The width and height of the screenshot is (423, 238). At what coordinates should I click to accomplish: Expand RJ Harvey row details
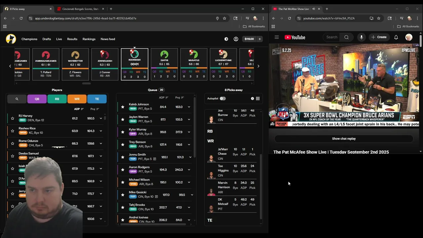(101, 118)
